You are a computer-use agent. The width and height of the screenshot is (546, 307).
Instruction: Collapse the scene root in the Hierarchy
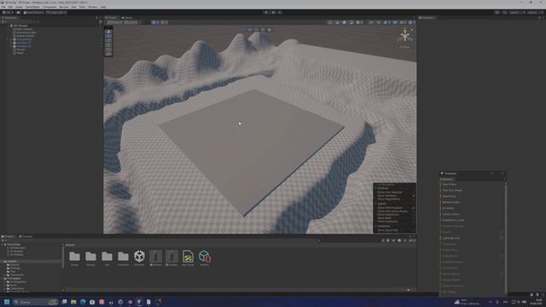(x=9, y=26)
